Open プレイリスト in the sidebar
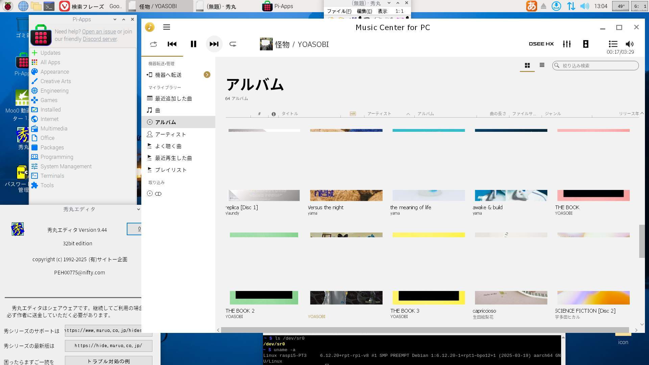The width and height of the screenshot is (649, 365). (x=171, y=170)
